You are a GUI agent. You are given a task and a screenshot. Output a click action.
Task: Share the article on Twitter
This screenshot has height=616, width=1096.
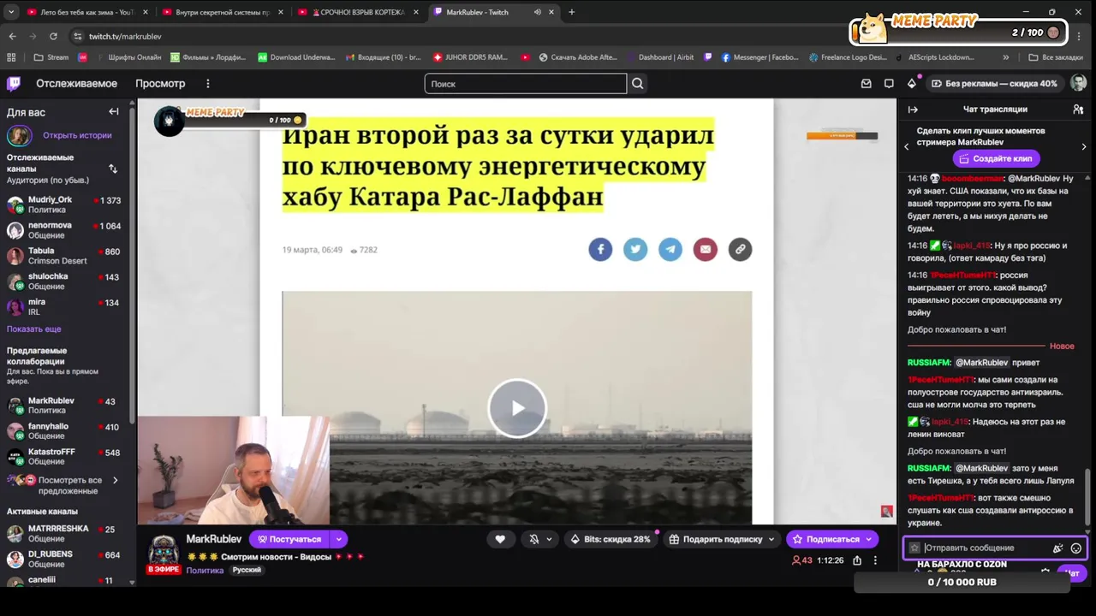click(635, 249)
